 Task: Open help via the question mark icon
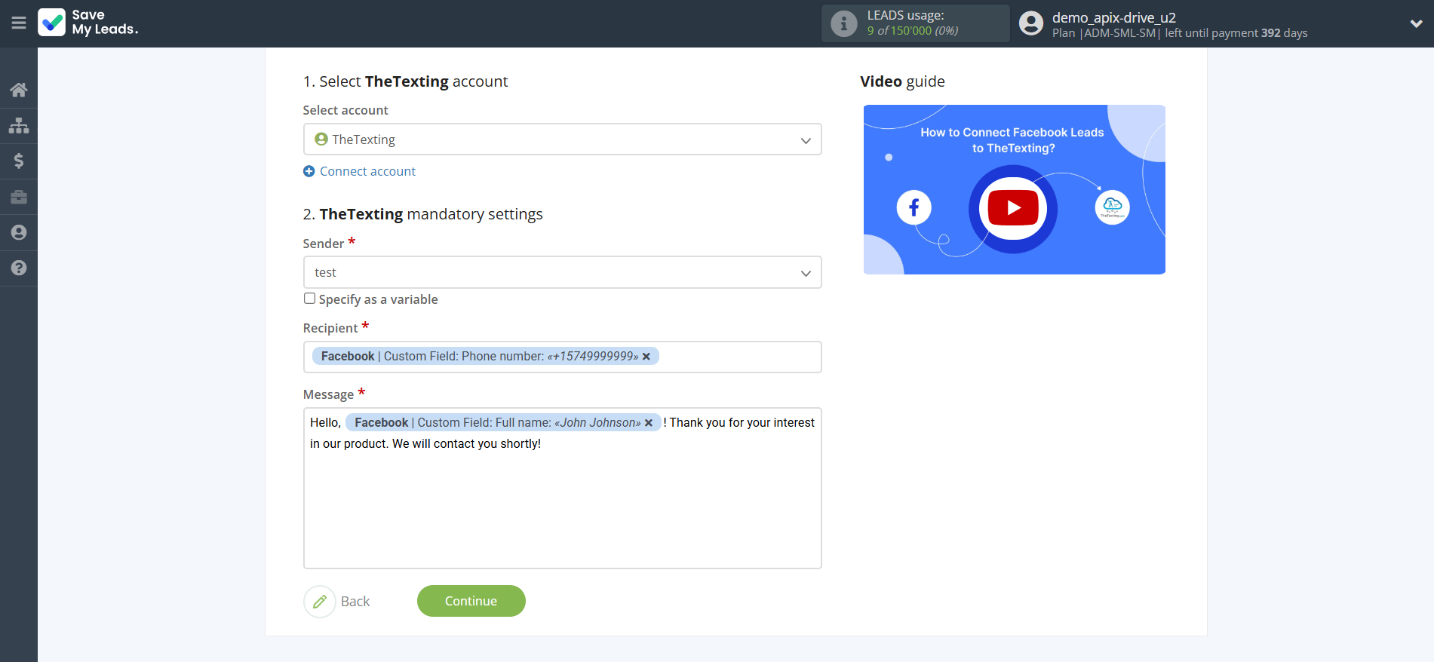pyautogui.click(x=19, y=268)
